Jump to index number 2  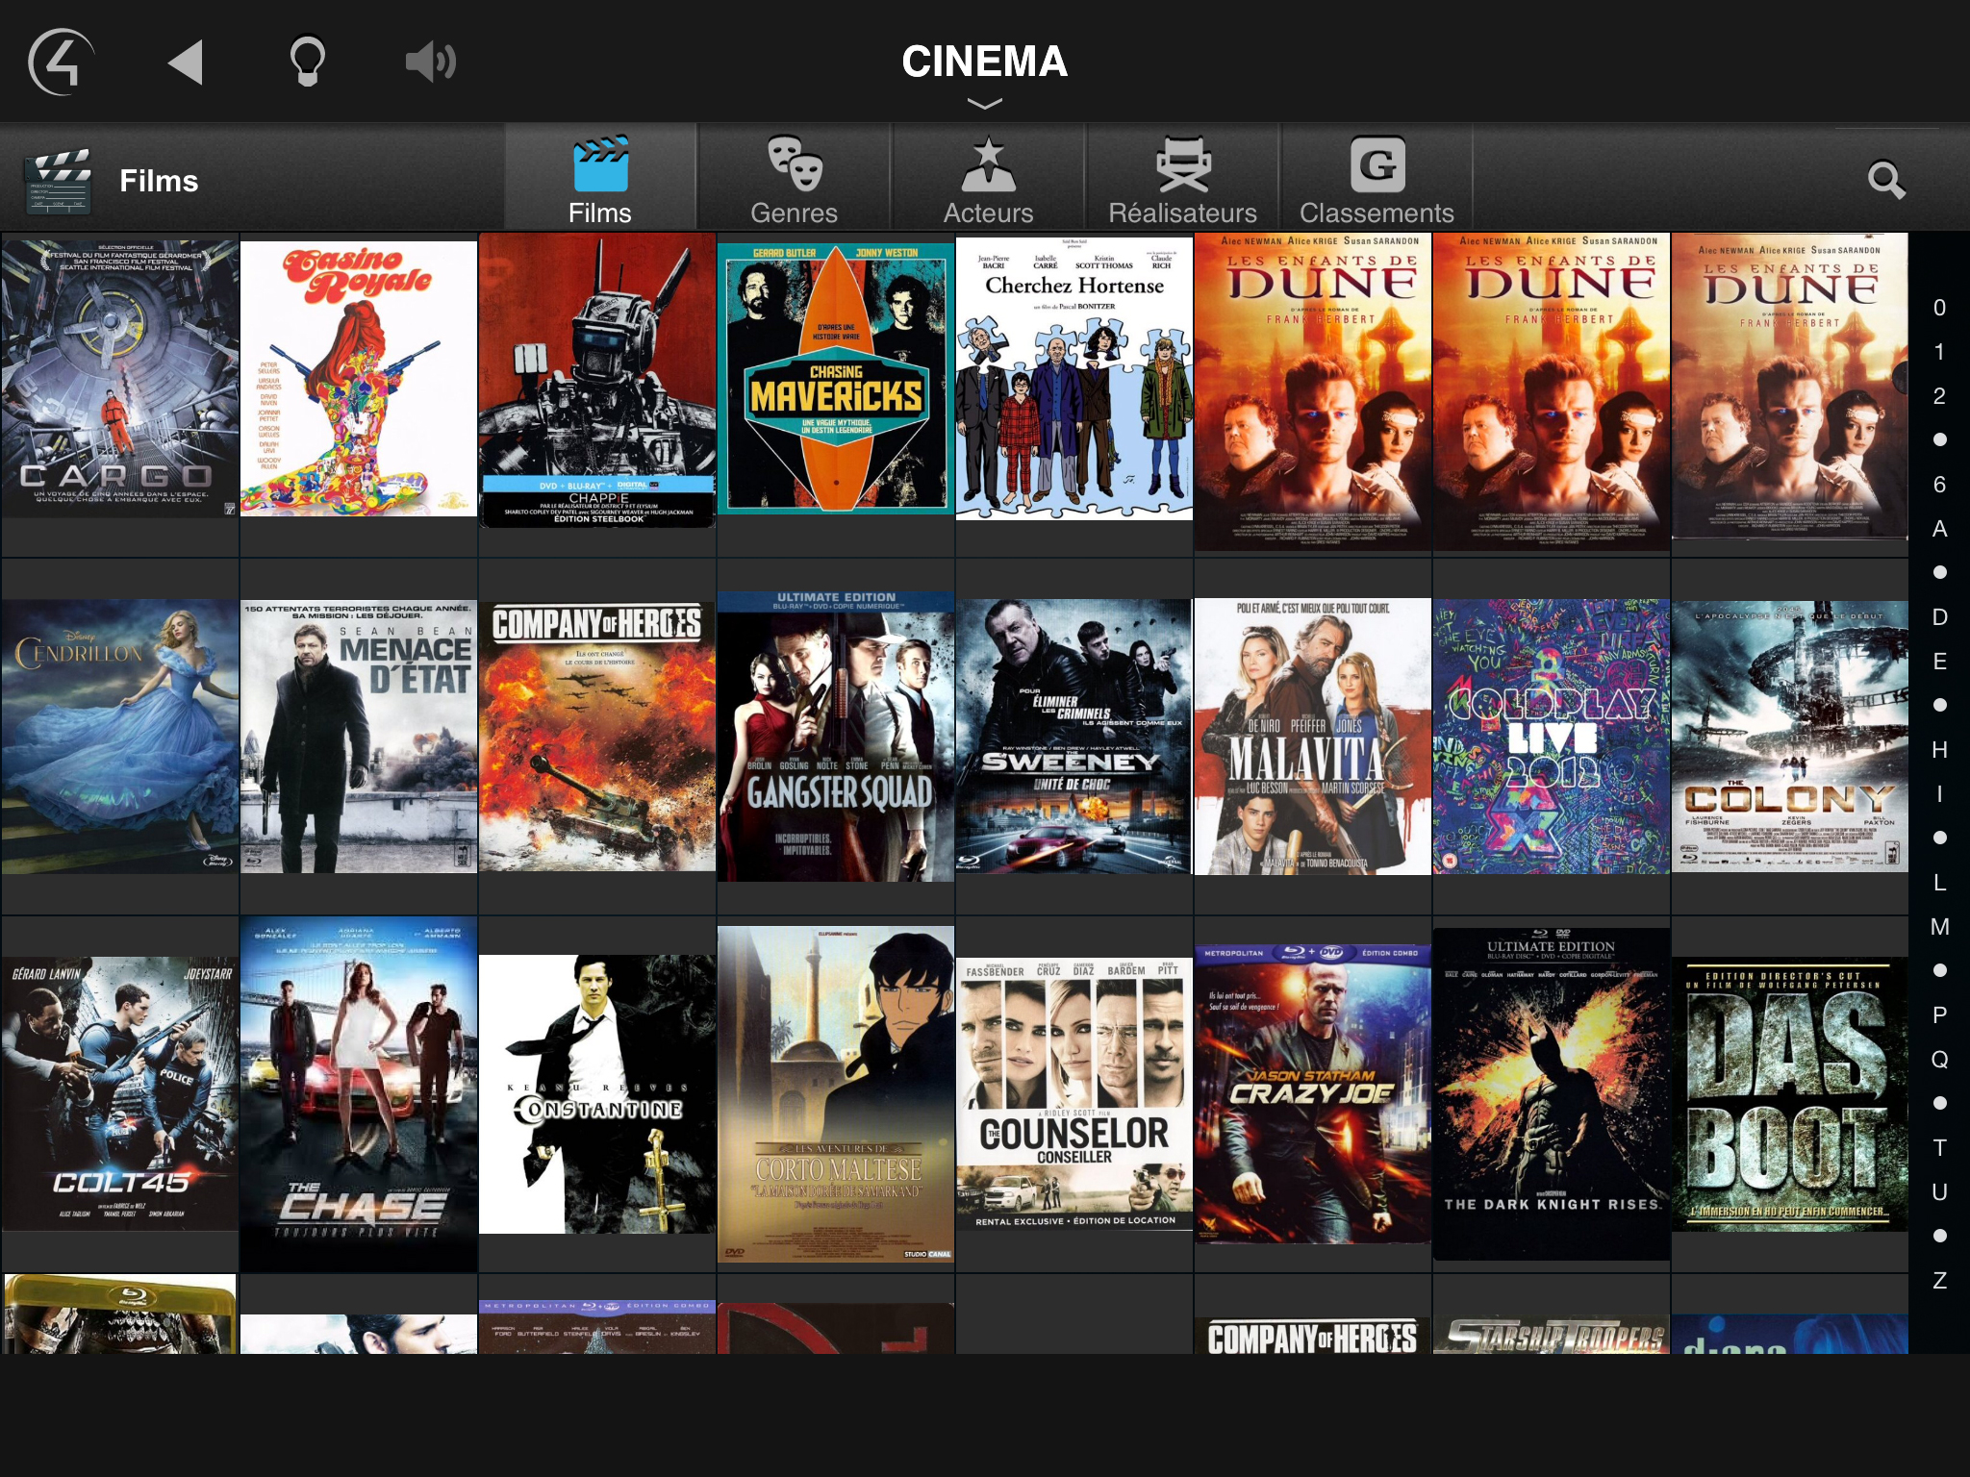tap(1939, 396)
